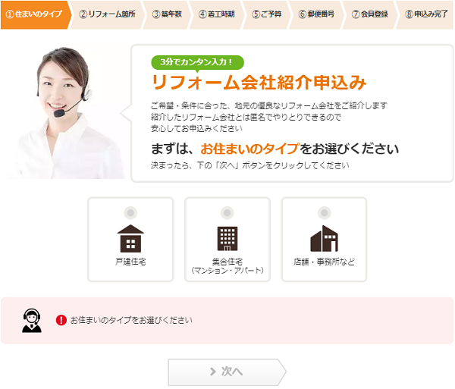The height and width of the screenshot is (389, 455).
Task: Click the operator headset icon in error bar
Action: (32, 321)
